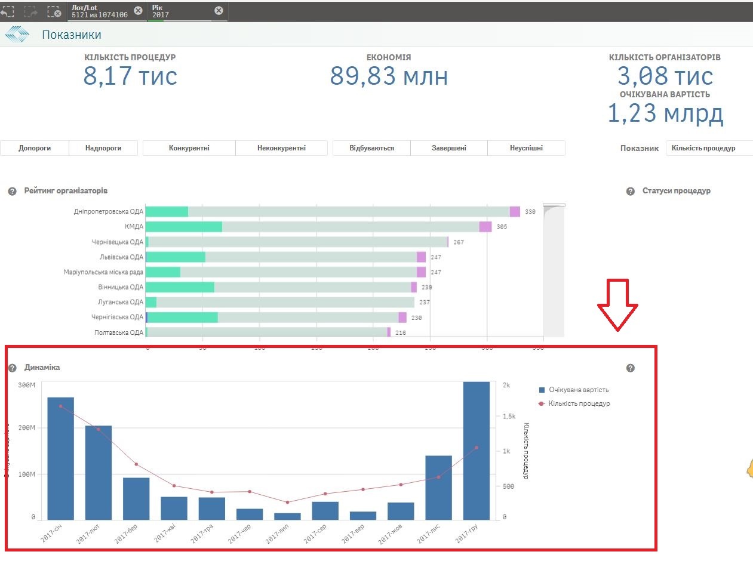
Task: Remove the Рік 2017 selection filter
Action: click(219, 10)
